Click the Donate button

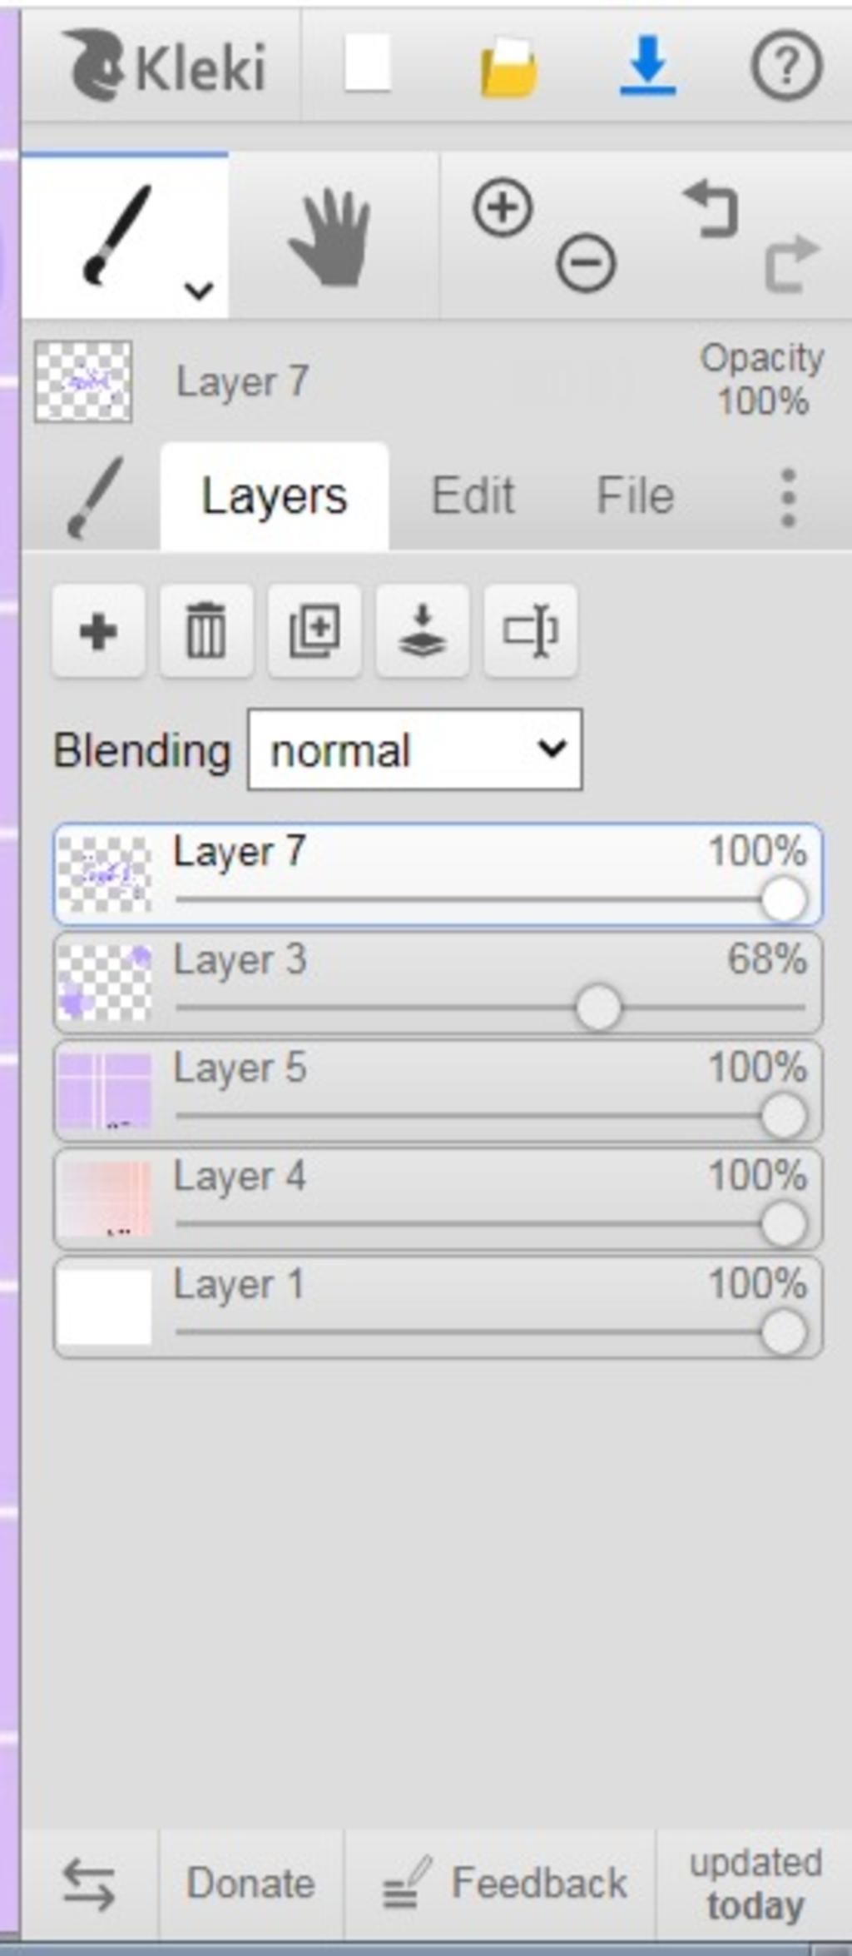point(250,1884)
